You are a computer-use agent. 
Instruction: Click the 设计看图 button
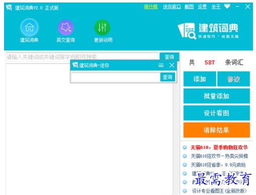[x=217, y=113]
